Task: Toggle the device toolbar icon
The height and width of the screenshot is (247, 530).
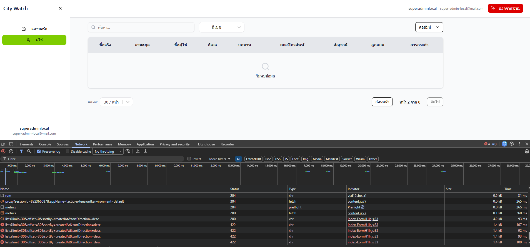Action: pyautogui.click(x=11, y=144)
